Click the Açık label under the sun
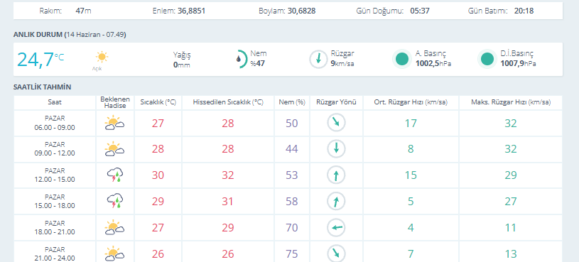 pyautogui.click(x=97, y=69)
